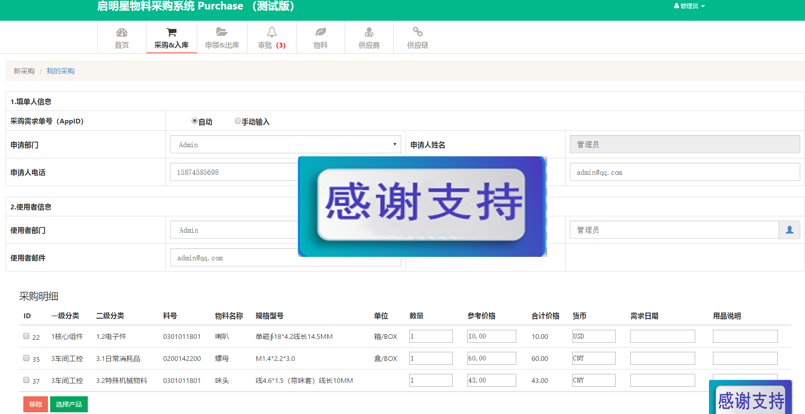Select the 手动输入 radio button
The height and width of the screenshot is (414, 805).
tap(238, 121)
